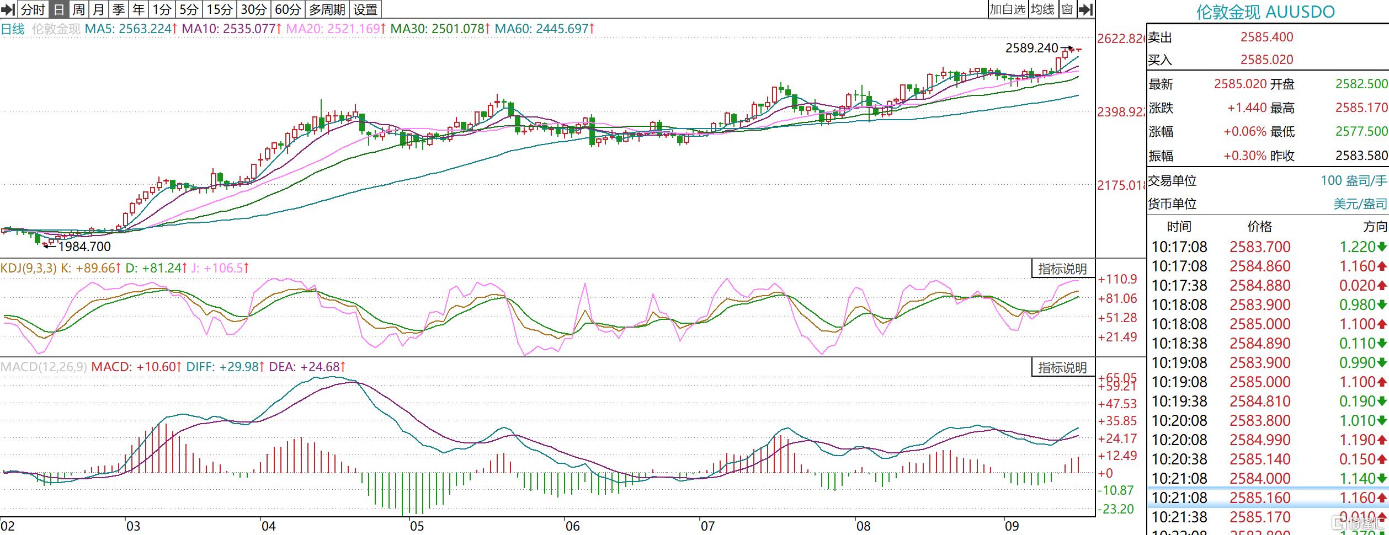Select the 日 daily chart tab
The image size is (1389, 535).
coord(59,9)
